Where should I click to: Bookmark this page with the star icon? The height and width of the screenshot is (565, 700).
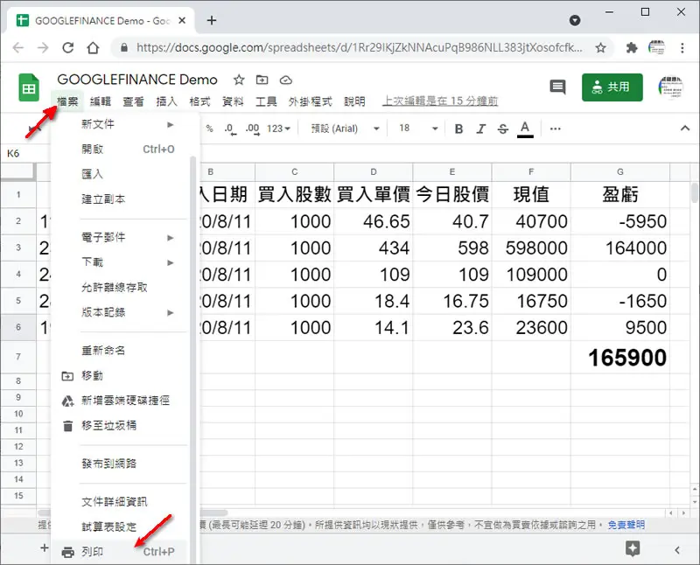tap(601, 48)
